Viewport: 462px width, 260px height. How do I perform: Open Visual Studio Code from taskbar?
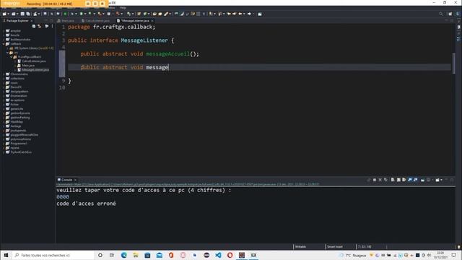(x=218, y=255)
